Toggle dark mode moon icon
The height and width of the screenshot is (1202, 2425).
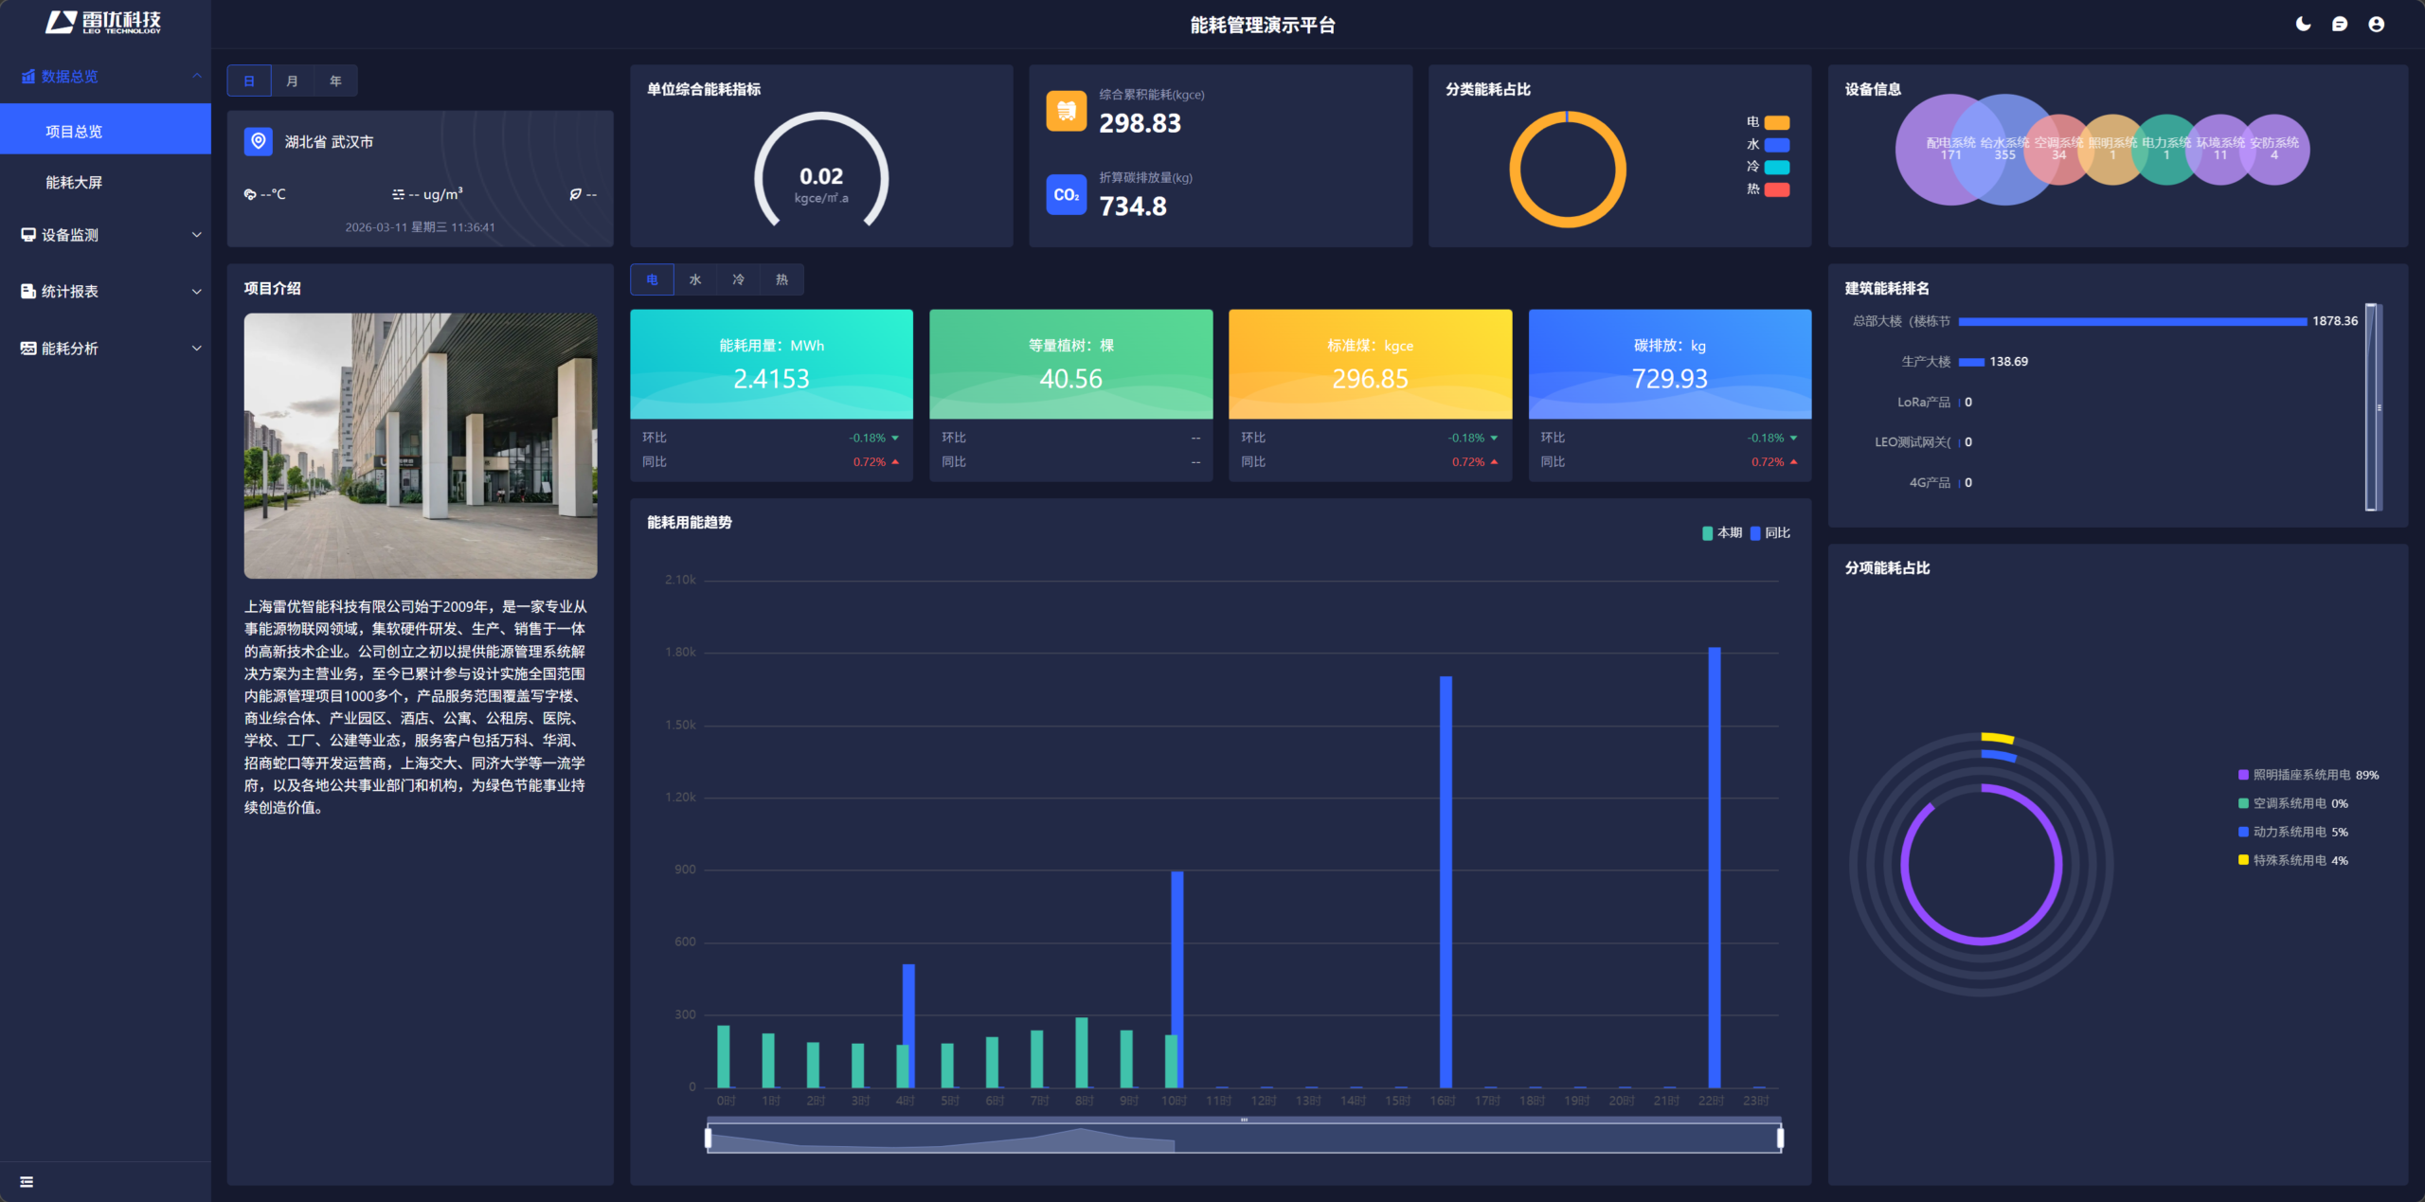2303,25
